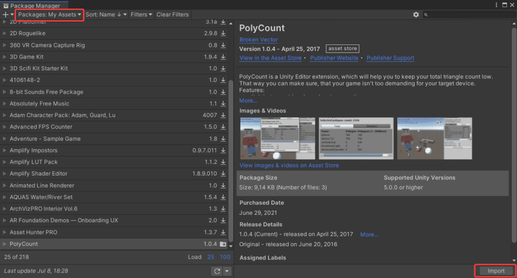Clear all active filters
The height and width of the screenshot is (278, 517).
click(173, 15)
